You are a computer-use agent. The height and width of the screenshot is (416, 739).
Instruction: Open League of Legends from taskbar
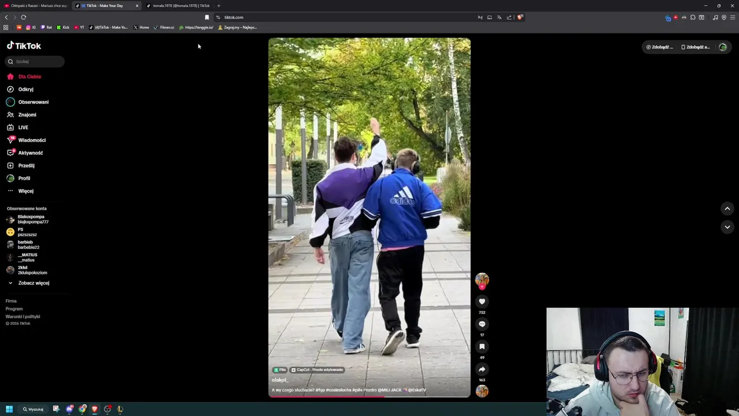(120, 409)
